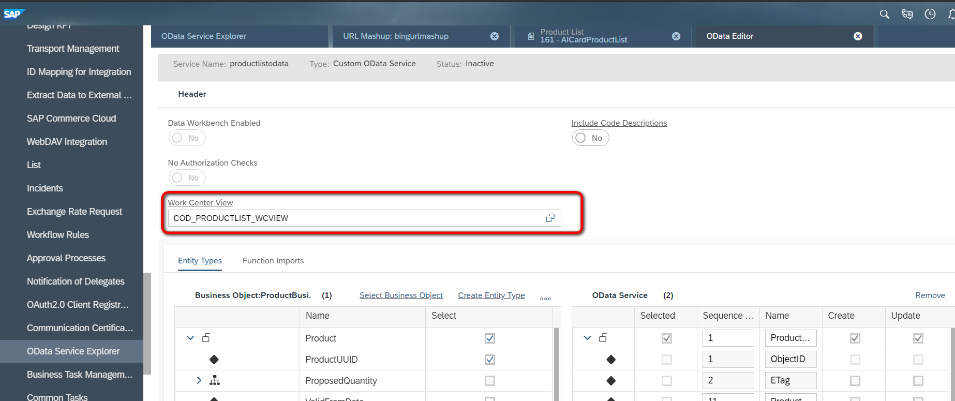The image size is (955, 401).
Task: Close the OData Editor tab
Action: (x=858, y=36)
